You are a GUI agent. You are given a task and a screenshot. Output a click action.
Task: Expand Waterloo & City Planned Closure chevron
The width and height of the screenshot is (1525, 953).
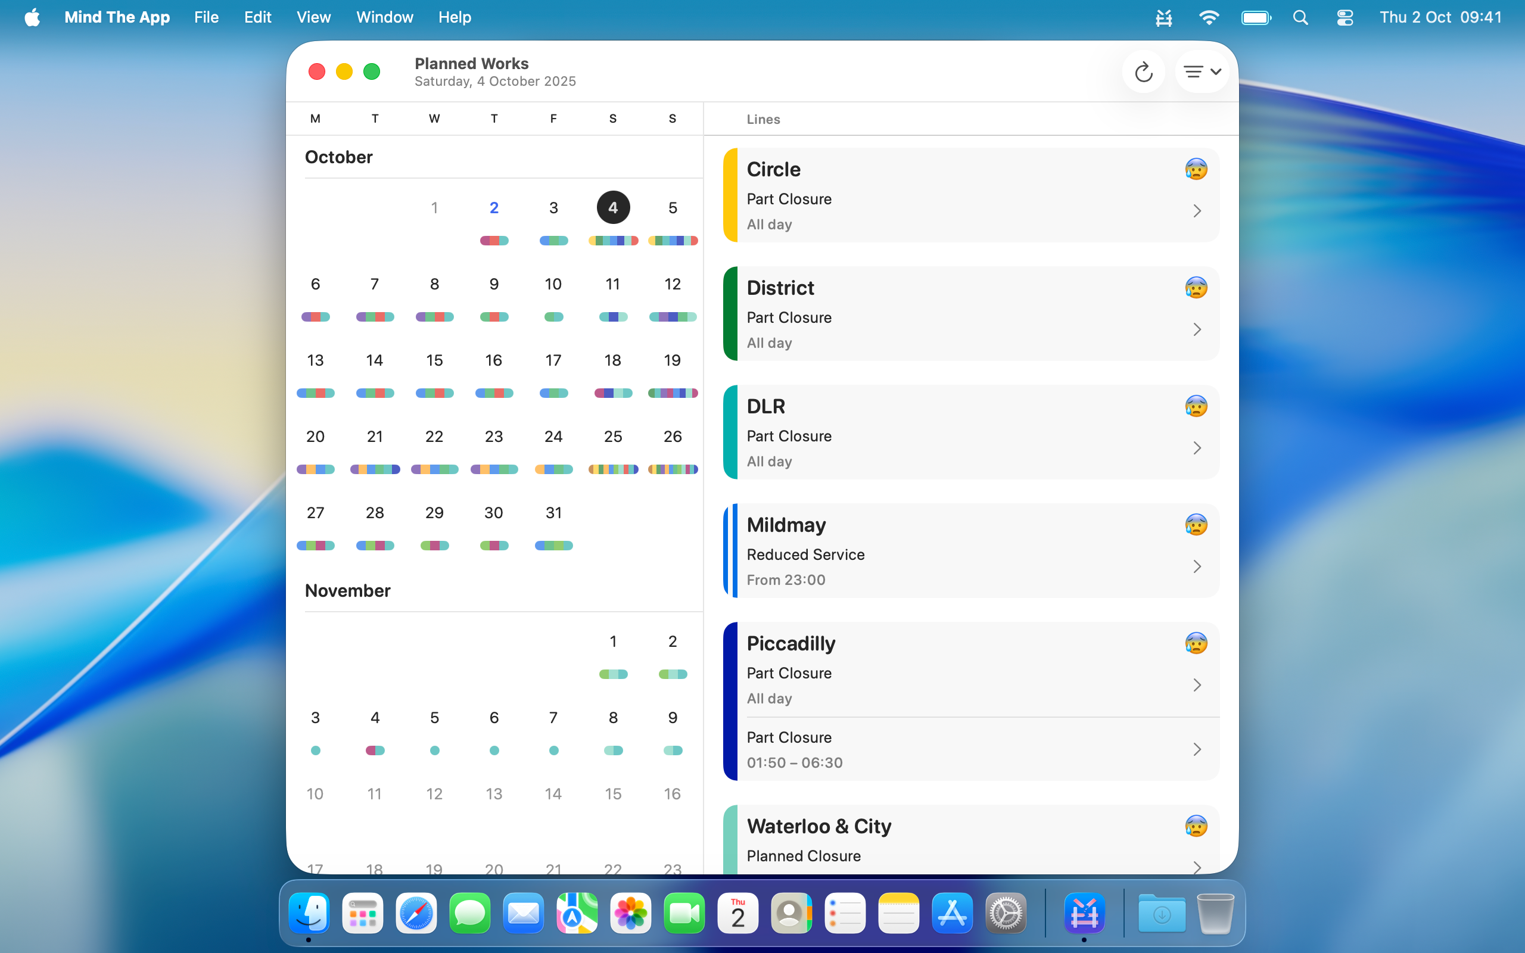coord(1197,867)
